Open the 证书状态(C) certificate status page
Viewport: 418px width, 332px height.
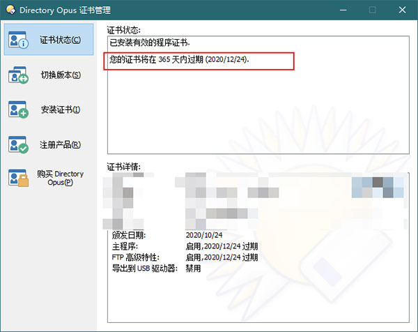click(x=49, y=40)
